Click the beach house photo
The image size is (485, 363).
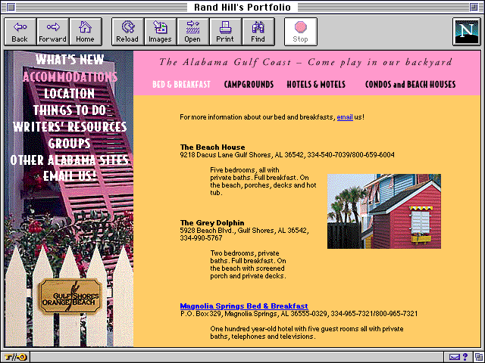pos(384,212)
